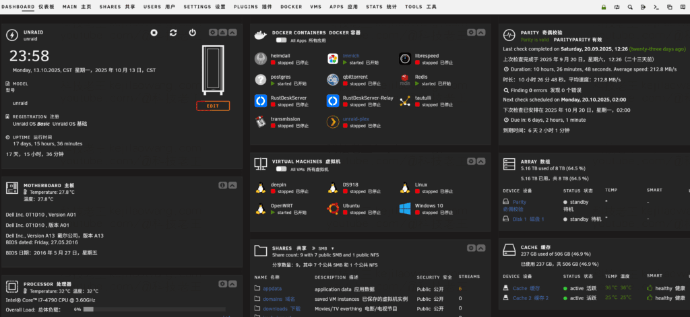Click the Unraid lightning bolt logo
690x317 pixels.
[x=13, y=35]
